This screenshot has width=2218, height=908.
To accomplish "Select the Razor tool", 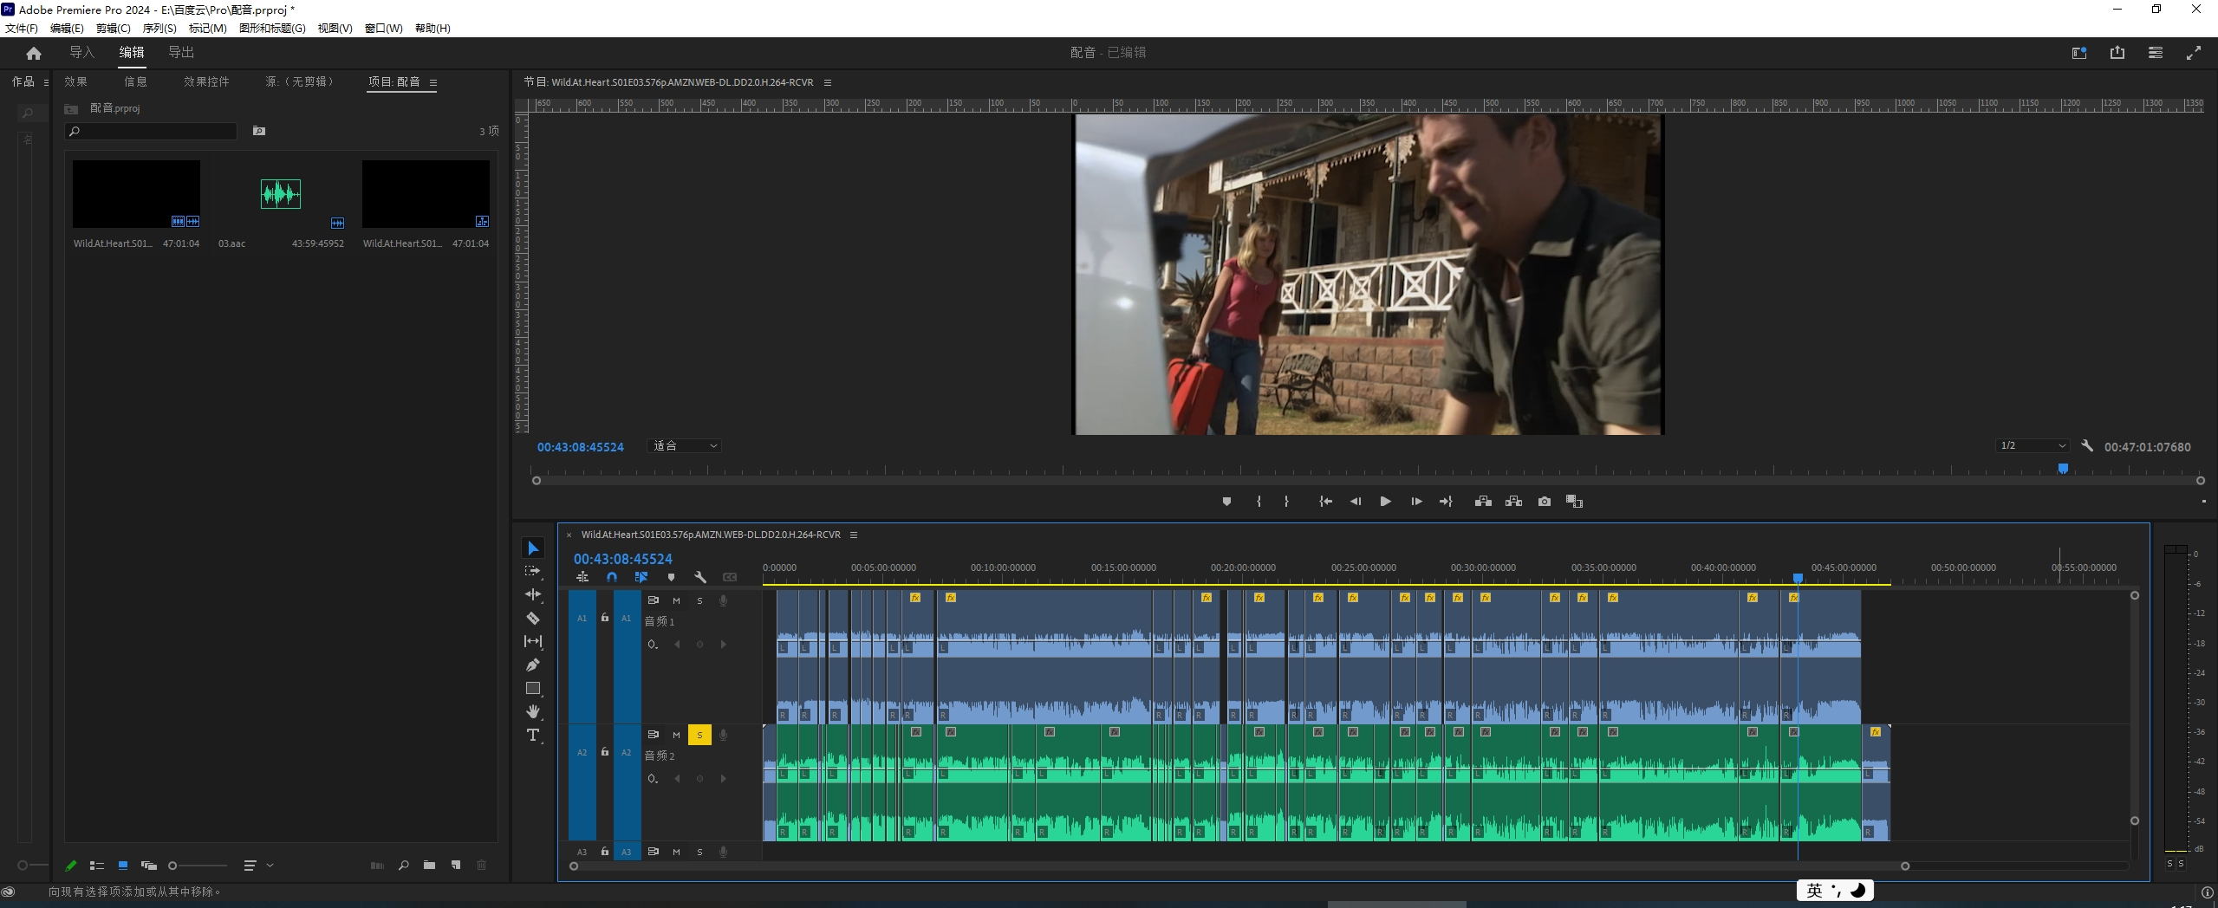I will click(533, 619).
